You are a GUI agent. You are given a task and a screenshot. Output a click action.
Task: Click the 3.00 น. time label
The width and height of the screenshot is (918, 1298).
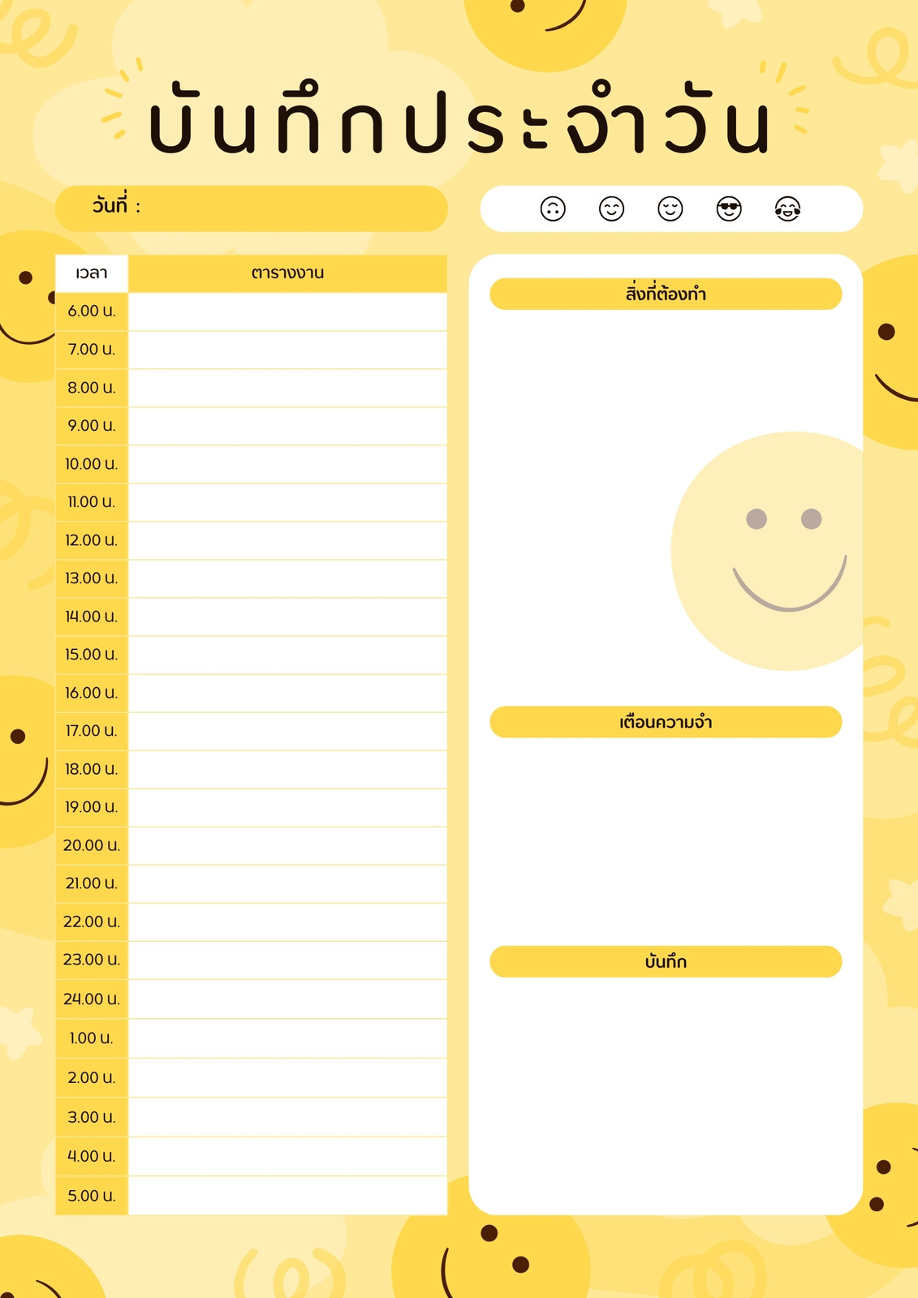pos(92,1118)
